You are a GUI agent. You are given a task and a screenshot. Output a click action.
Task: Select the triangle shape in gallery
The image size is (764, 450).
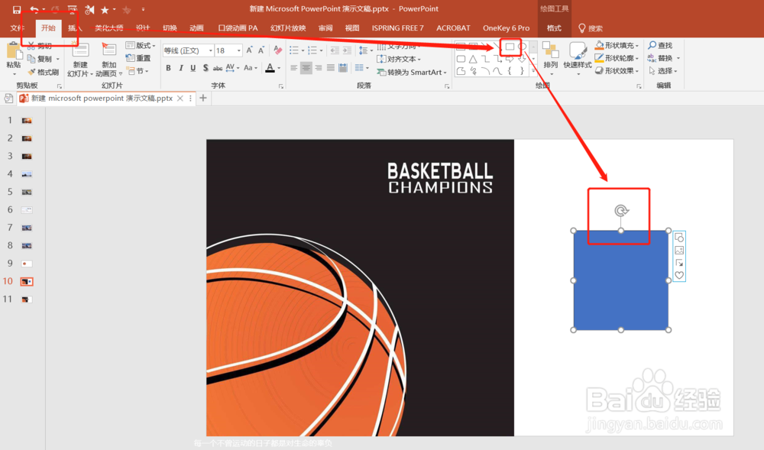(473, 59)
